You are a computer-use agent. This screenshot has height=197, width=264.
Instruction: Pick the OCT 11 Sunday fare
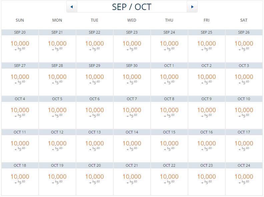pos(20,145)
